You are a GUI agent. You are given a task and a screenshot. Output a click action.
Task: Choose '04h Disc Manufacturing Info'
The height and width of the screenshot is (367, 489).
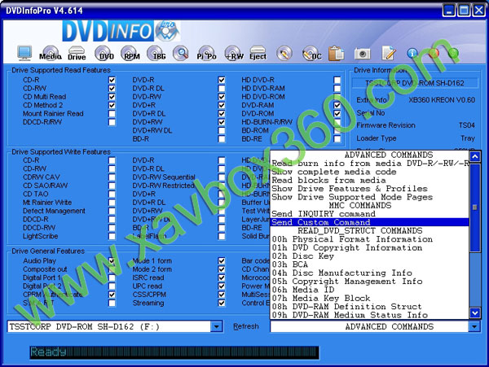point(369,273)
